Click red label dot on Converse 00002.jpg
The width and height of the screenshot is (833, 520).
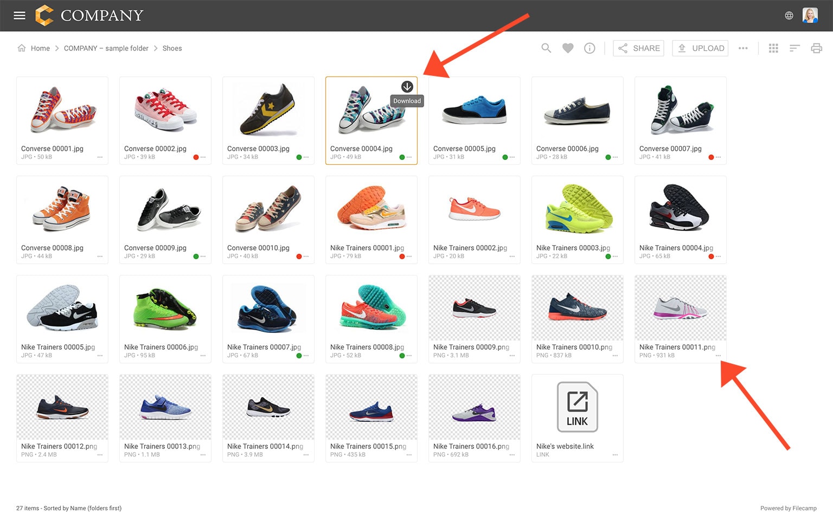point(196,157)
